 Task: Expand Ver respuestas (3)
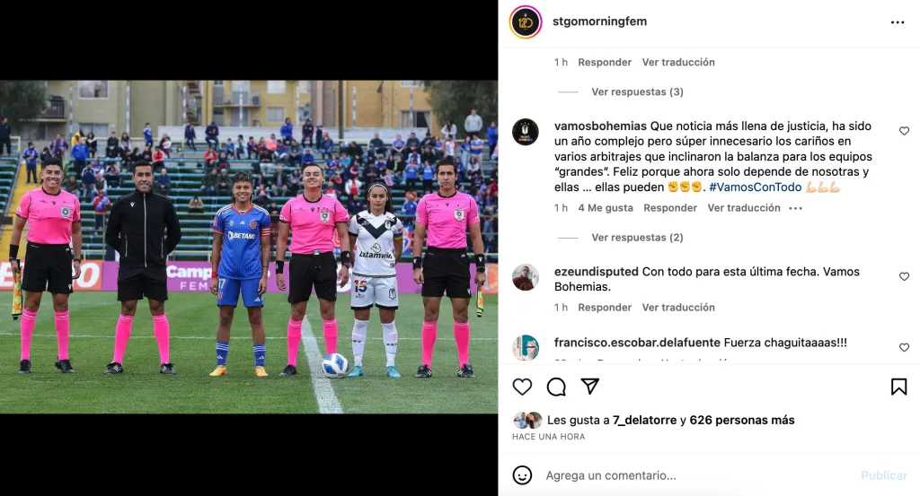(x=637, y=92)
